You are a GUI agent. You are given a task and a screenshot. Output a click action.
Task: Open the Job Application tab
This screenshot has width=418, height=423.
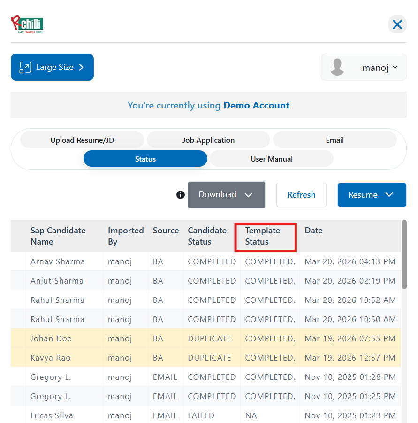tap(208, 140)
